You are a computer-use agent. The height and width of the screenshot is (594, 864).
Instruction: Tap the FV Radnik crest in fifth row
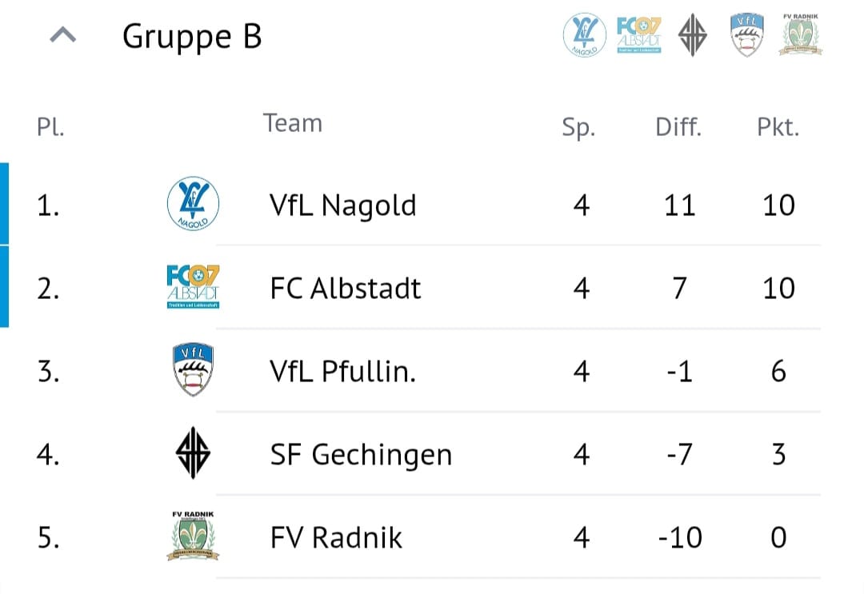(x=193, y=536)
